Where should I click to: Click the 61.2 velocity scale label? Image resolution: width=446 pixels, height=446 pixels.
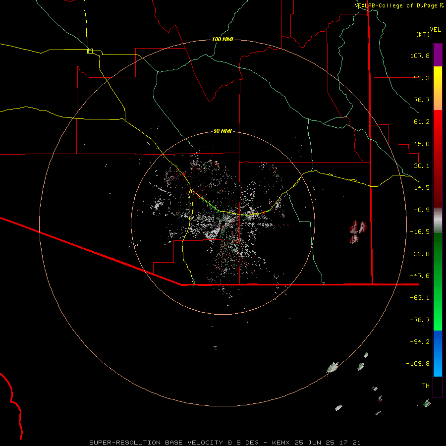[422, 122]
